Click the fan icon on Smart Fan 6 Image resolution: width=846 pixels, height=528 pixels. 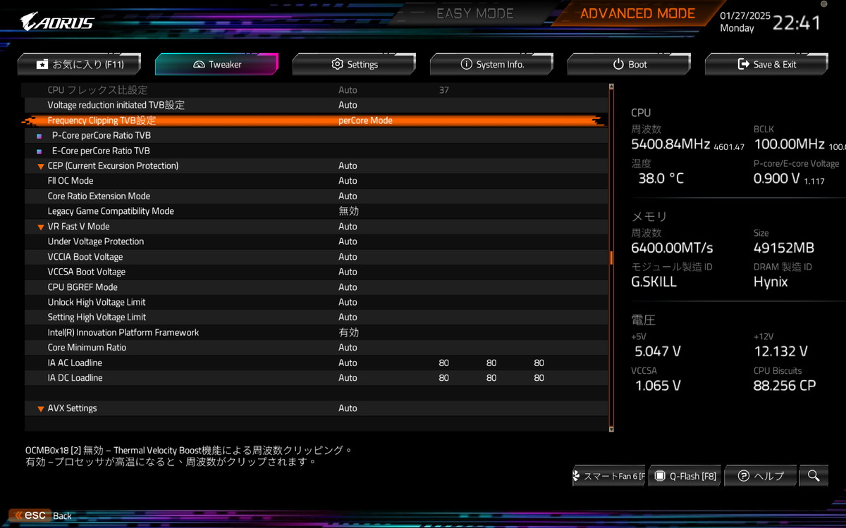577,476
